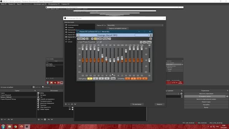Toggle visibility of the Шумоподавление filter
This screenshot has width=229, height=129.
(66, 25)
